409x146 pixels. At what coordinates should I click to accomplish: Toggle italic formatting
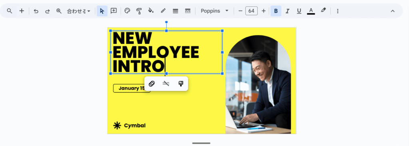288,11
